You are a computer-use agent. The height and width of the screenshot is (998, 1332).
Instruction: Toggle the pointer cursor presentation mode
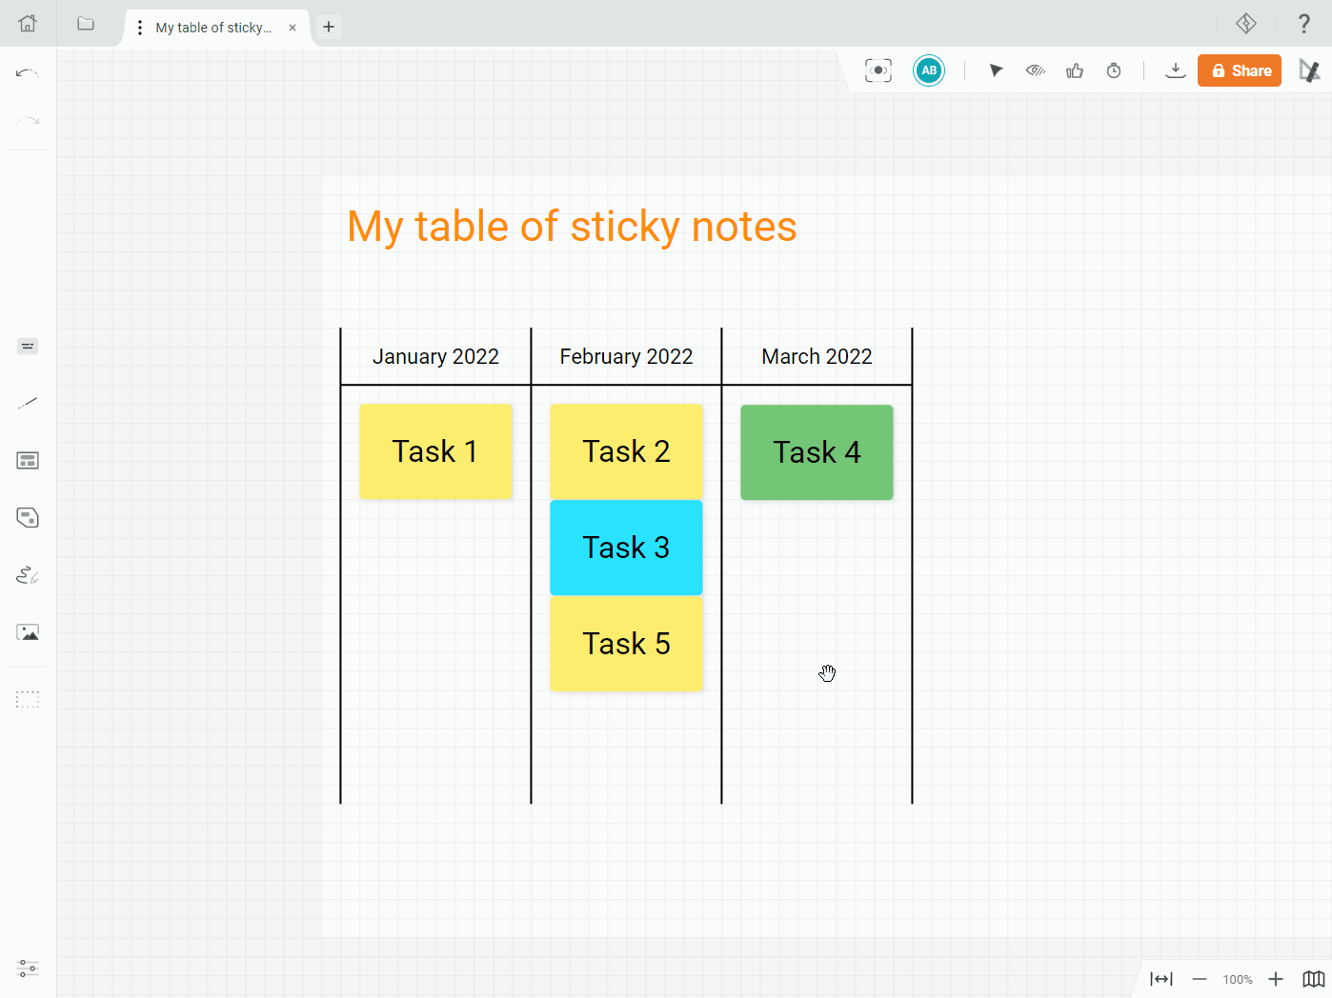996,70
